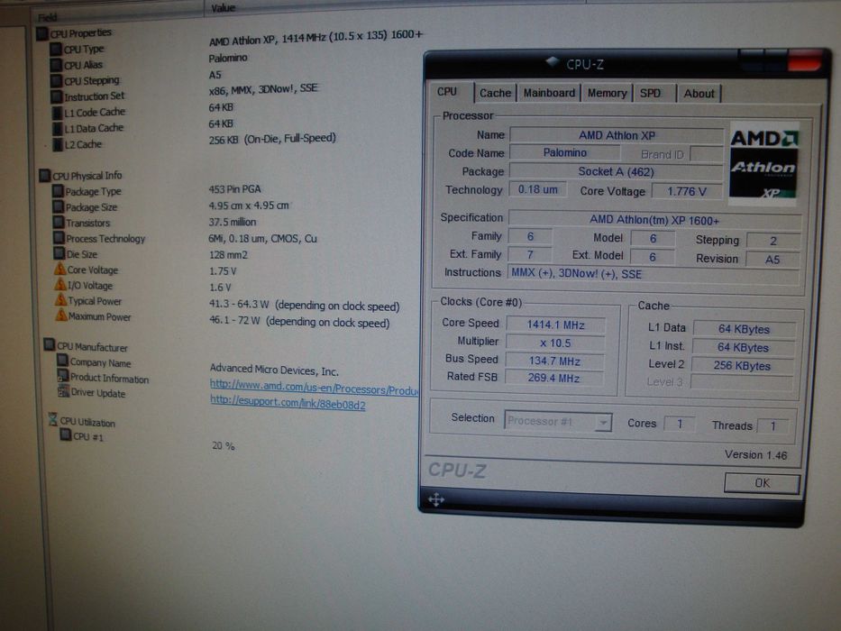Click the icon beside Transistors
The width and height of the screenshot is (841, 631).
click(59, 222)
